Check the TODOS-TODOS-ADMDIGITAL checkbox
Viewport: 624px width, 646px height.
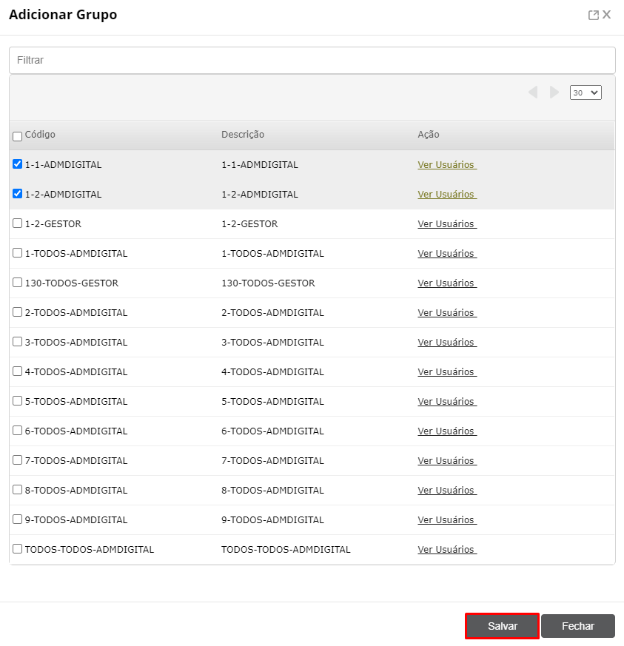[17, 549]
